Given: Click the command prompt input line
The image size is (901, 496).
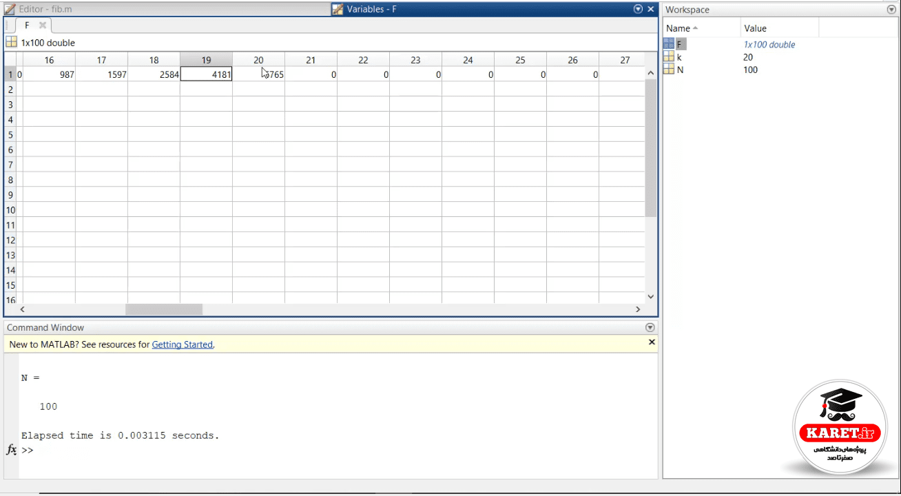Looking at the screenshot, I should 338,450.
